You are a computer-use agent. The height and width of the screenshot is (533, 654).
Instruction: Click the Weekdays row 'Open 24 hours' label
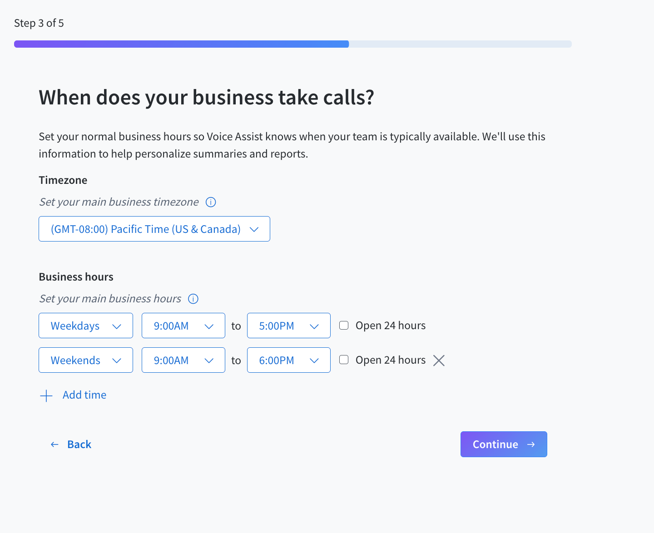point(390,326)
